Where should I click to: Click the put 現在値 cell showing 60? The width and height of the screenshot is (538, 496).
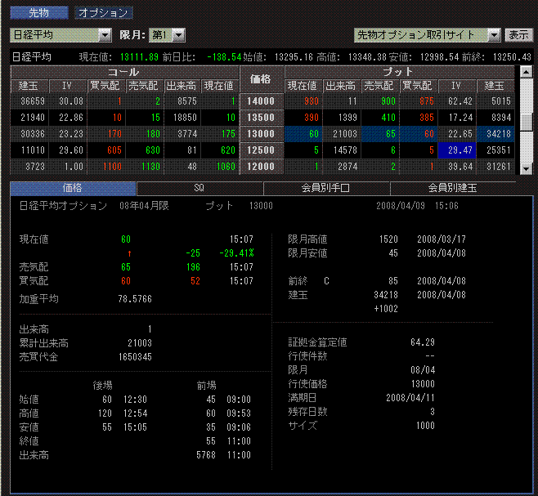pos(303,134)
